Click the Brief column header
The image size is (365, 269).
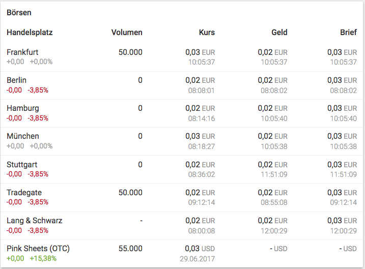(x=349, y=33)
